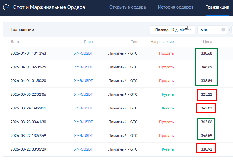Click the Цена column header
This screenshot has height=160, width=233.
(x=208, y=42)
